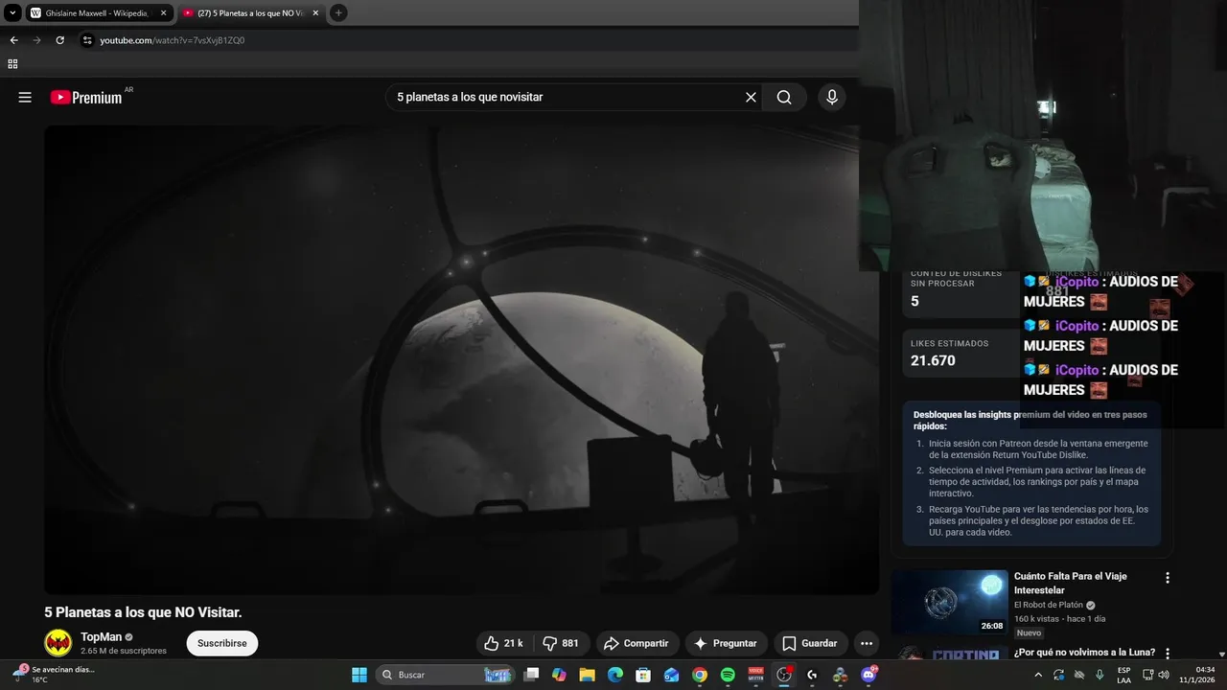
Task: Open El Robot de Platón channel link
Action: pyautogui.click(x=1049, y=605)
